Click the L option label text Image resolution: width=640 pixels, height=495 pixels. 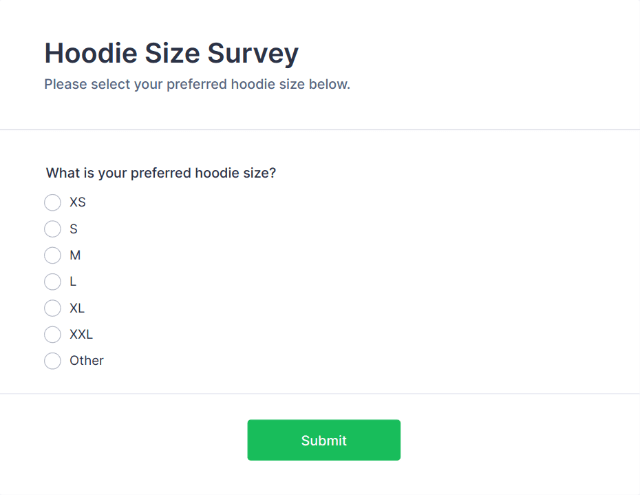[73, 282]
